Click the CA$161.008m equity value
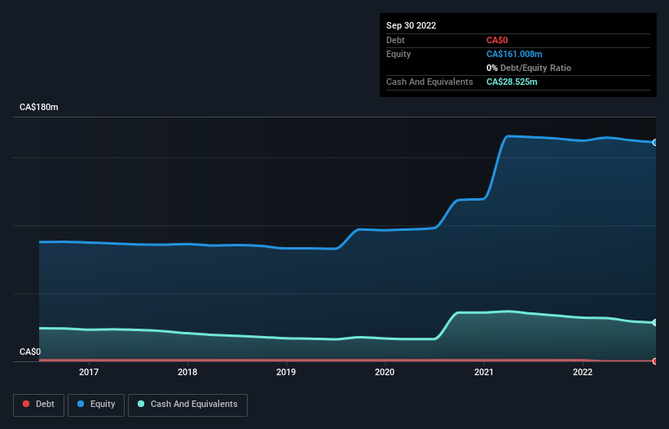 [514, 54]
